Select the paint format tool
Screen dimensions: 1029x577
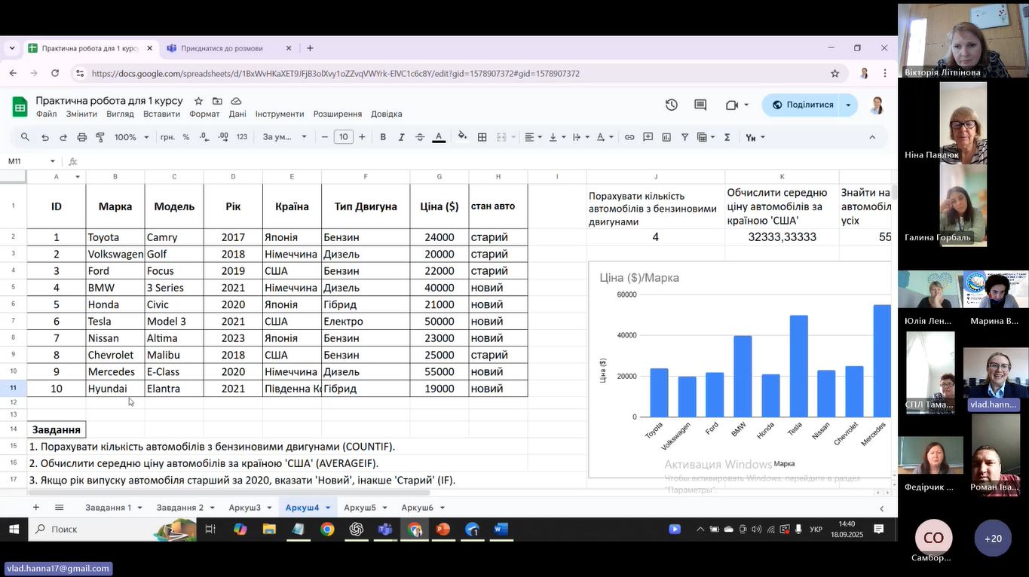tap(100, 137)
